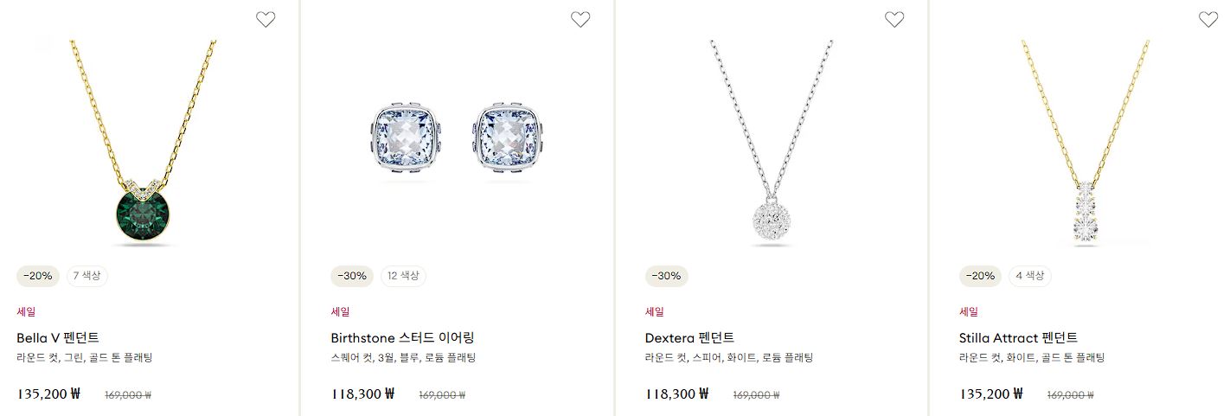The image size is (1230, 416).
Task: Open the Dextera silver necklace photo
Action: [772, 144]
